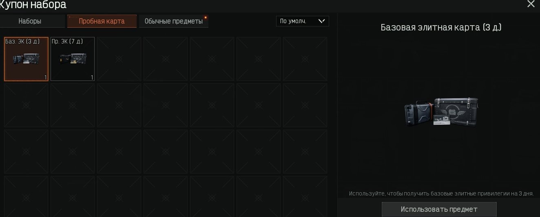Viewport: 540px width, 217px height.
Task: Click the first empty slot in fourth row
Action: coord(26,196)
